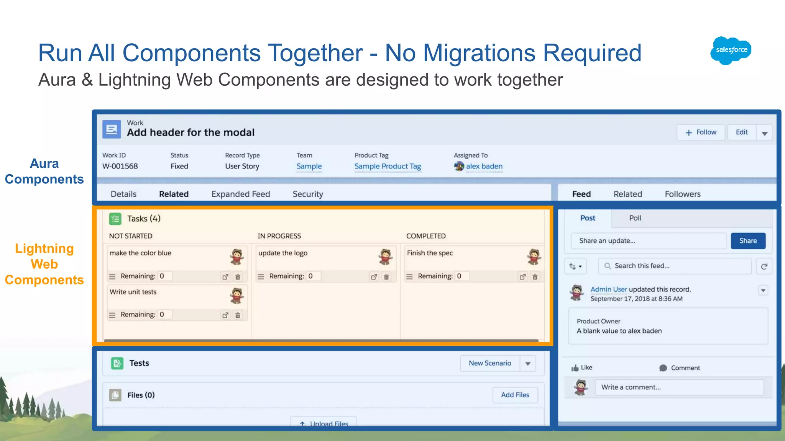Switch to the Related tab beside Feed
This screenshot has width=785, height=441.
627,194
